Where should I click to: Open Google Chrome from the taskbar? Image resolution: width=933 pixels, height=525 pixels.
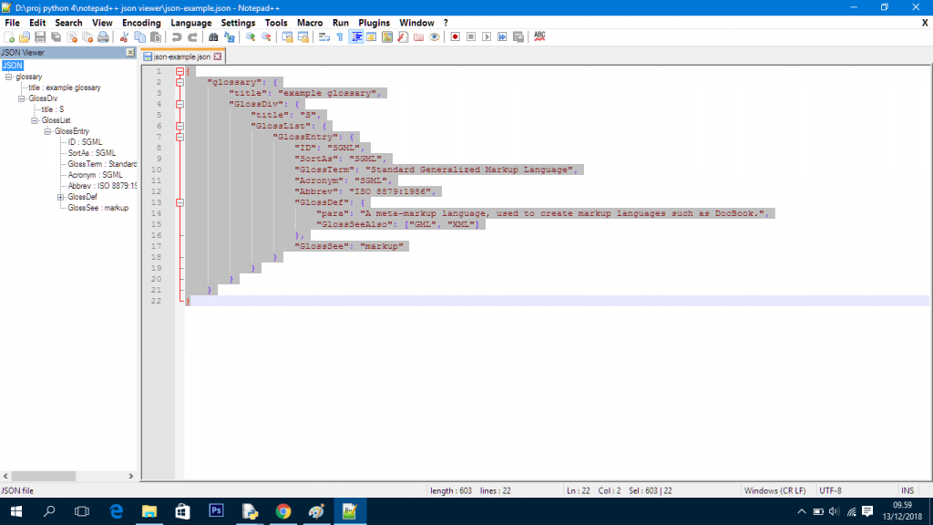[282, 511]
